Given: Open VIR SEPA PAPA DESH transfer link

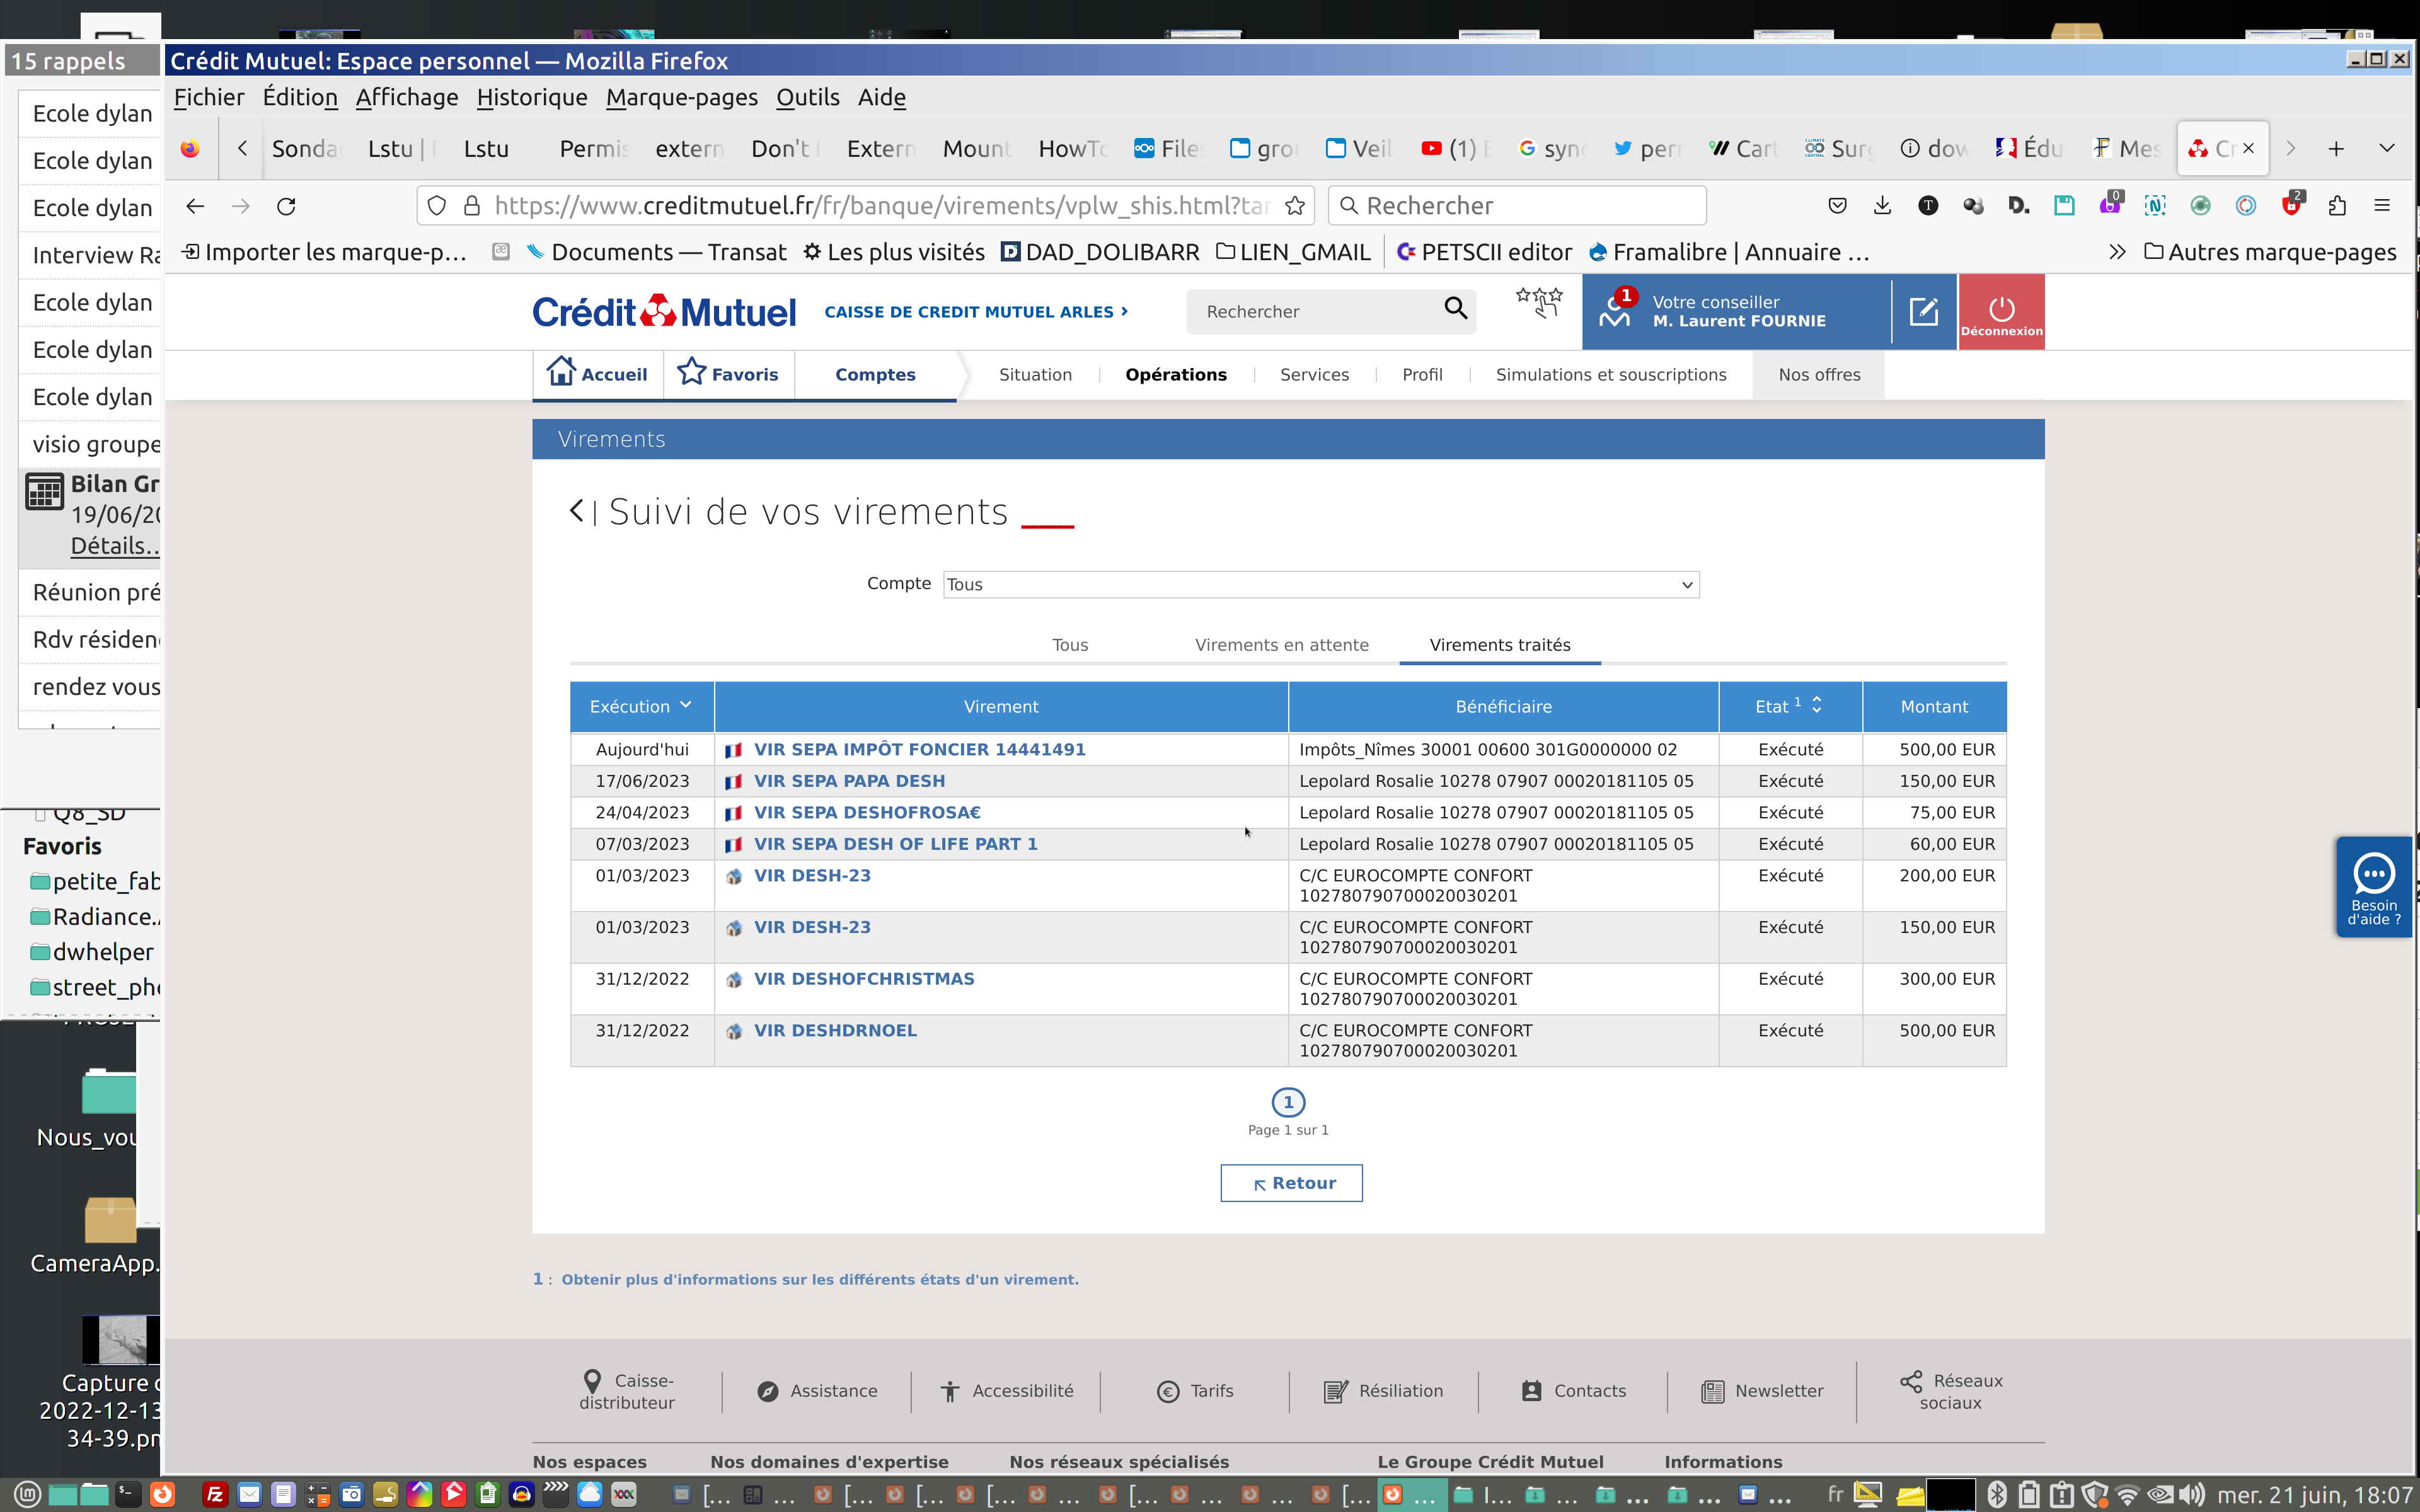Looking at the screenshot, I should tap(849, 781).
